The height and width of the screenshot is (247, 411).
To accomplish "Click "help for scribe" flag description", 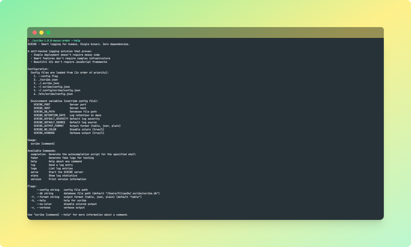I will click(75, 201).
